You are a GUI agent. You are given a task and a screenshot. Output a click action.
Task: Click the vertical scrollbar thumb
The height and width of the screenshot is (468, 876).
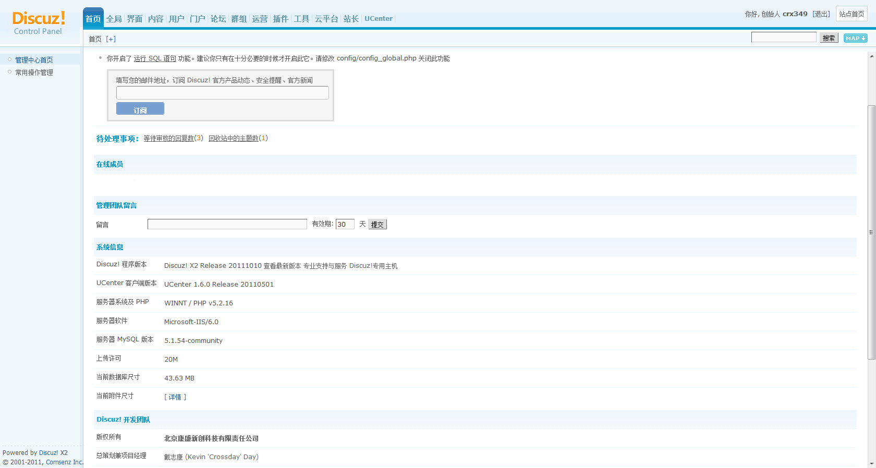pos(871,232)
